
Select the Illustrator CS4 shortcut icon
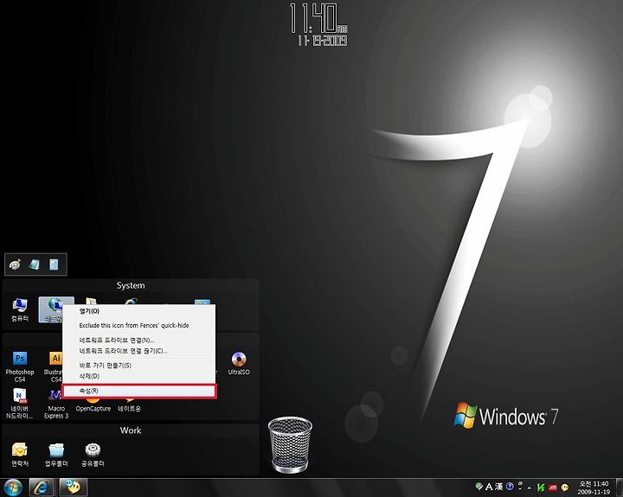[55, 366]
